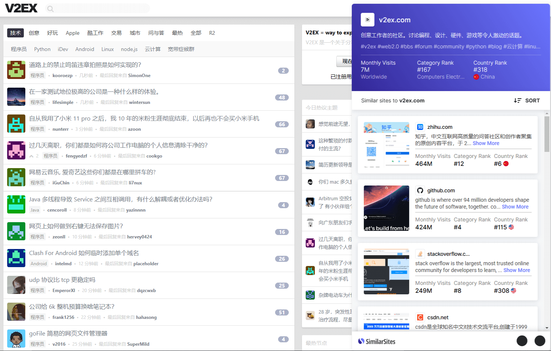Open the Python node link
Viewport: 551px width, 351px height.
(42, 49)
